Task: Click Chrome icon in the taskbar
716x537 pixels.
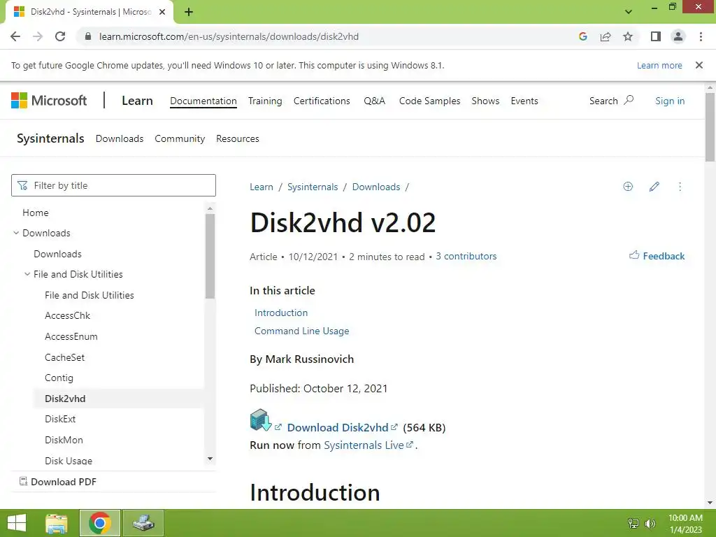Action: point(100,523)
